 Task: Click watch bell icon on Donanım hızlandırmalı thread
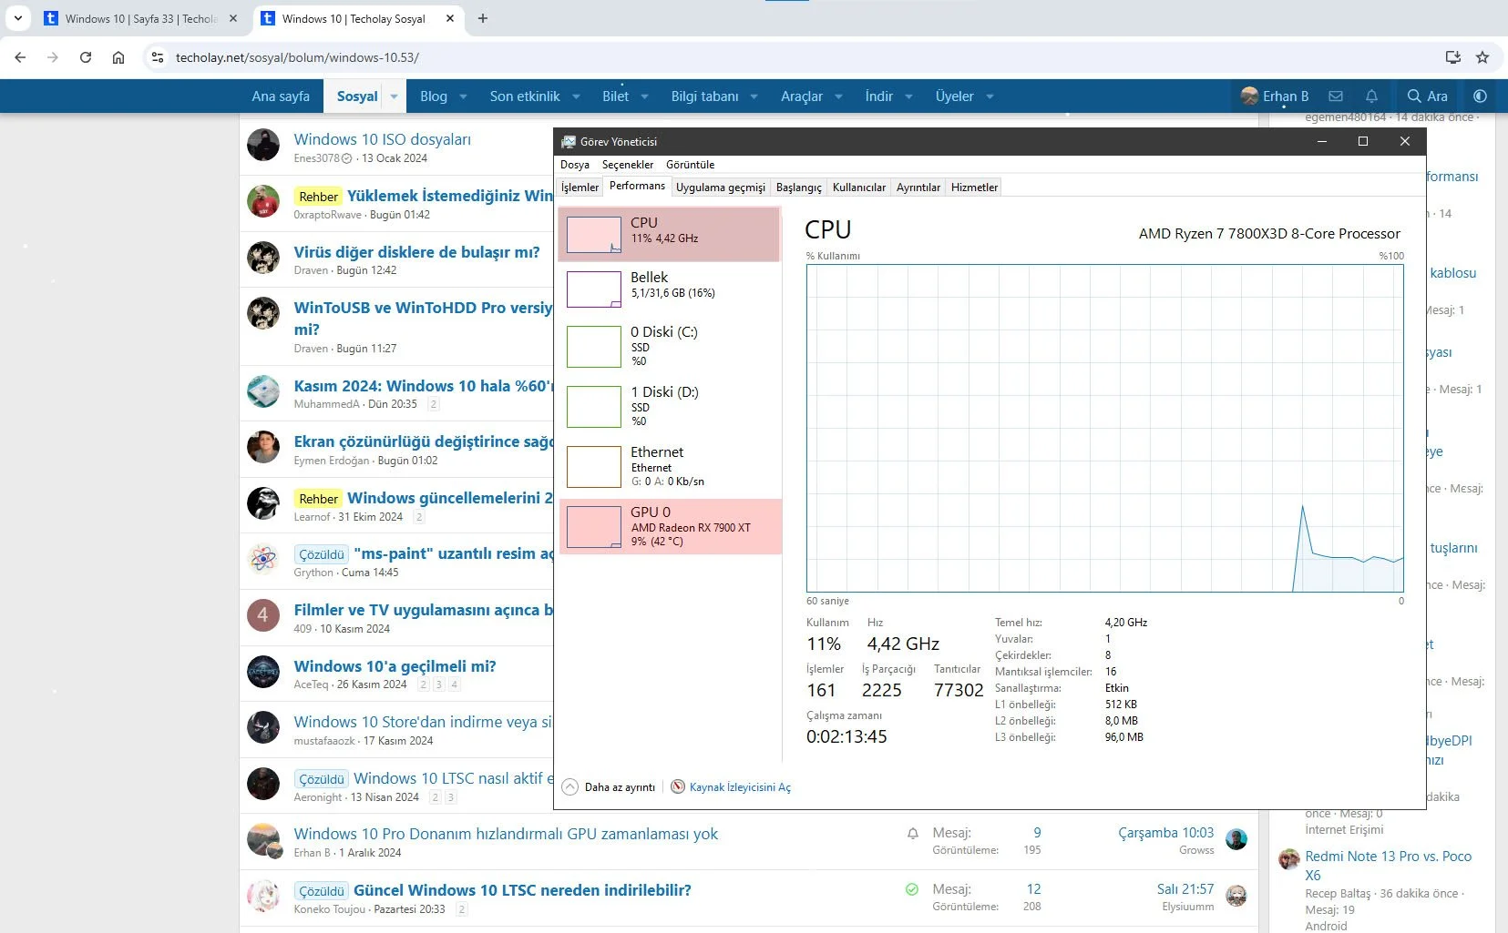point(912,833)
